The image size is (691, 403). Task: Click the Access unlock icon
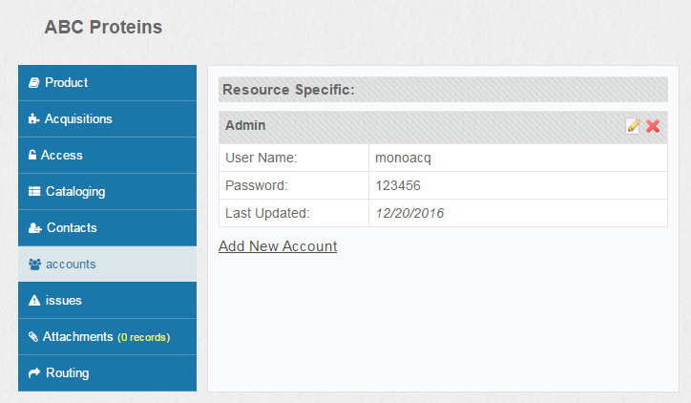click(32, 155)
